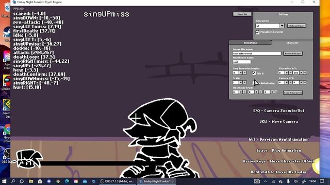Decrease Health bar blue value with minus
Screen dimensions: 330x185
276,92
